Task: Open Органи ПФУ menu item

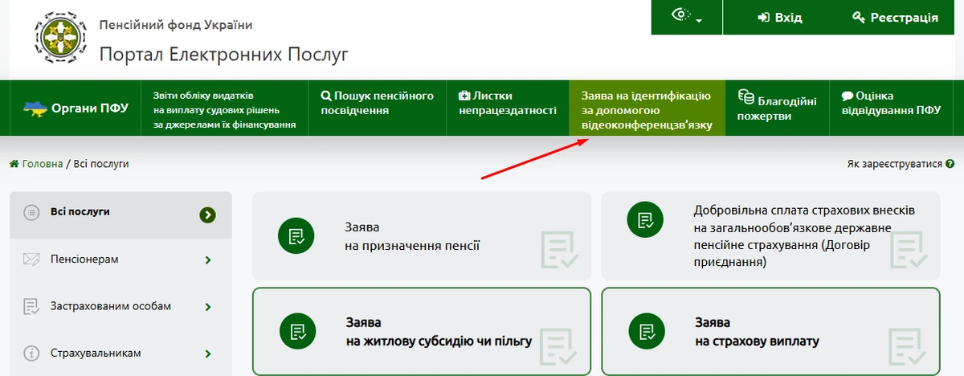Action: point(76,108)
